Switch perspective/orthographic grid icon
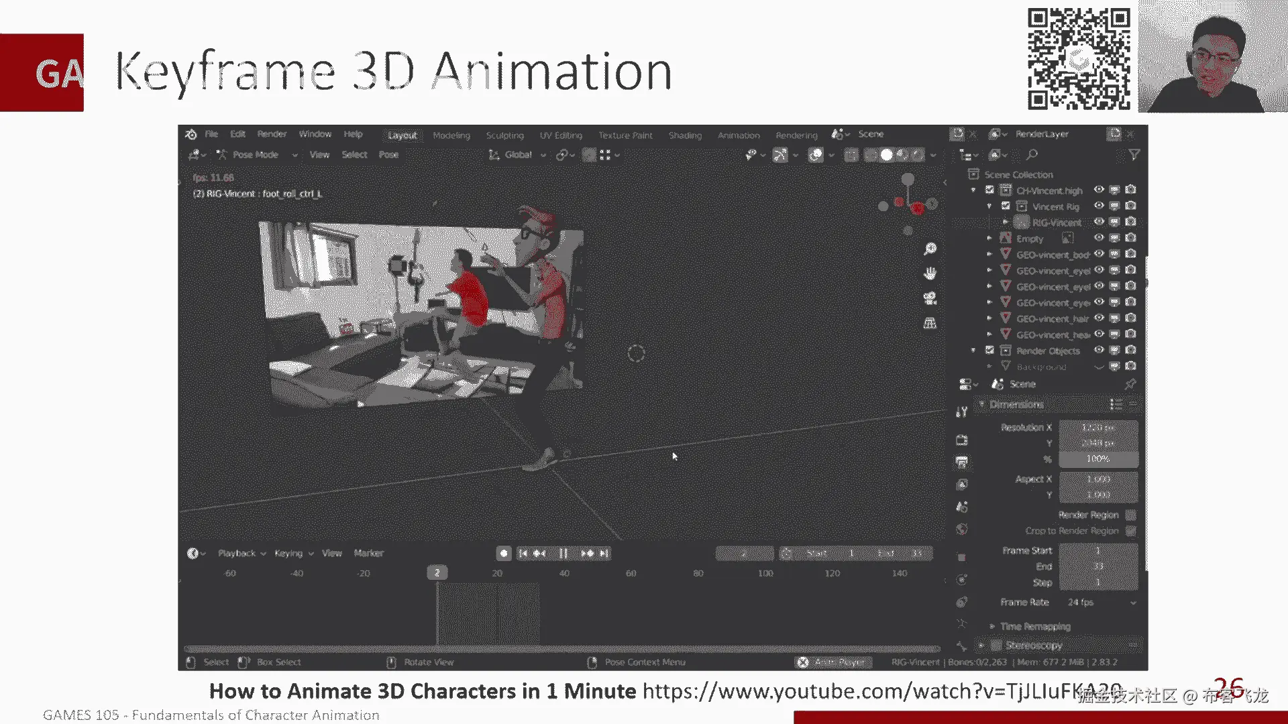The width and height of the screenshot is (1288, 724). [930, 323]
